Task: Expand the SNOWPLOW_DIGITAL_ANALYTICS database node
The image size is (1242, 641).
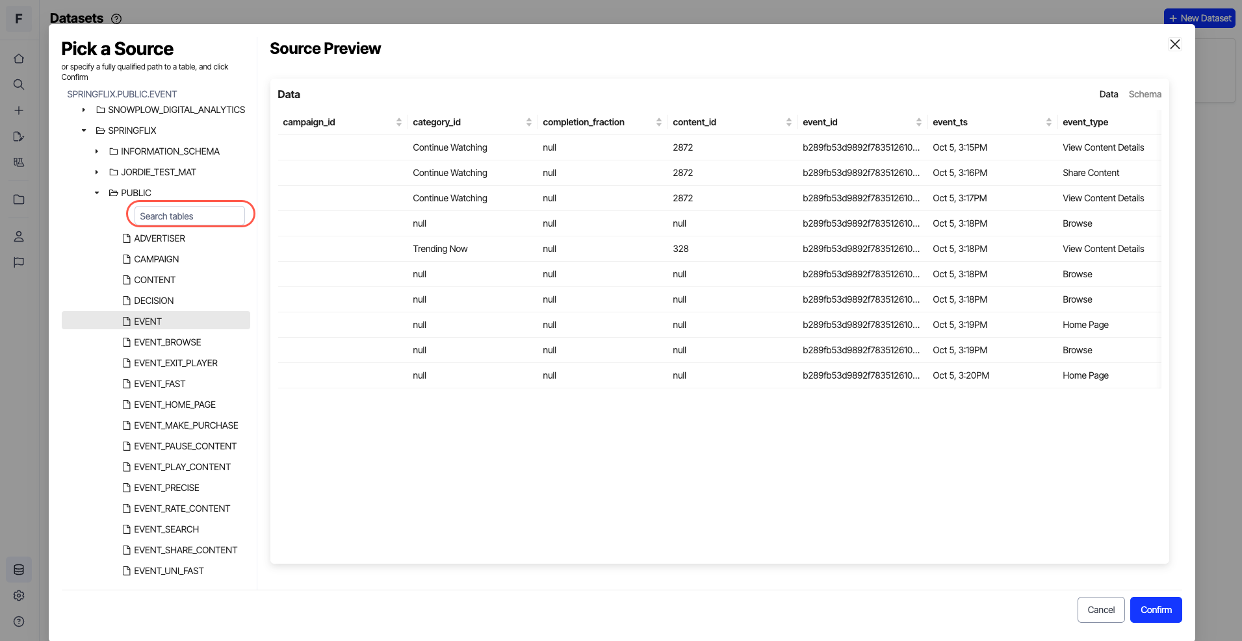Action: [x=83, y=110]
